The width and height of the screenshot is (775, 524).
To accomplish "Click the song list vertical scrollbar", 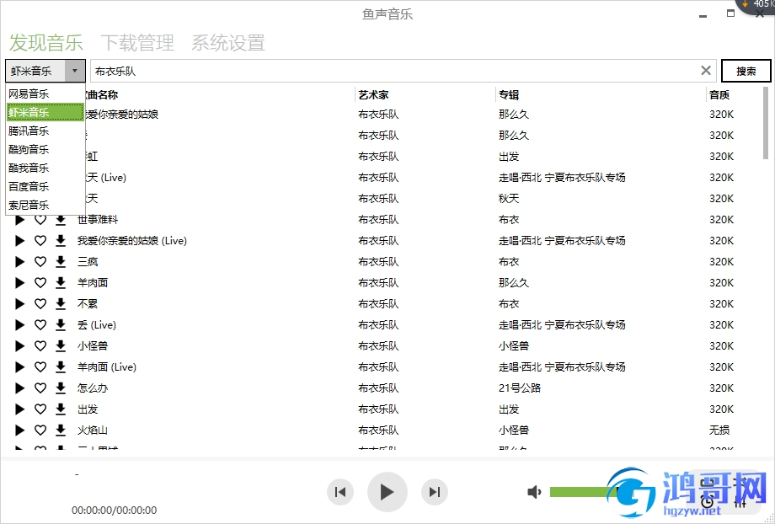I will [766, 124].
